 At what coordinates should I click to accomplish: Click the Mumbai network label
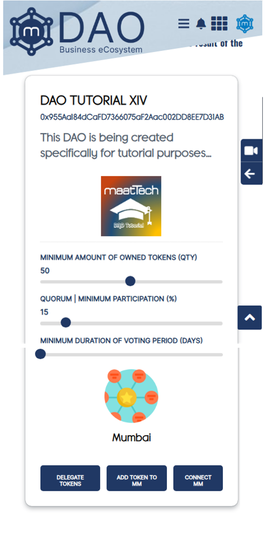[131, 438]
